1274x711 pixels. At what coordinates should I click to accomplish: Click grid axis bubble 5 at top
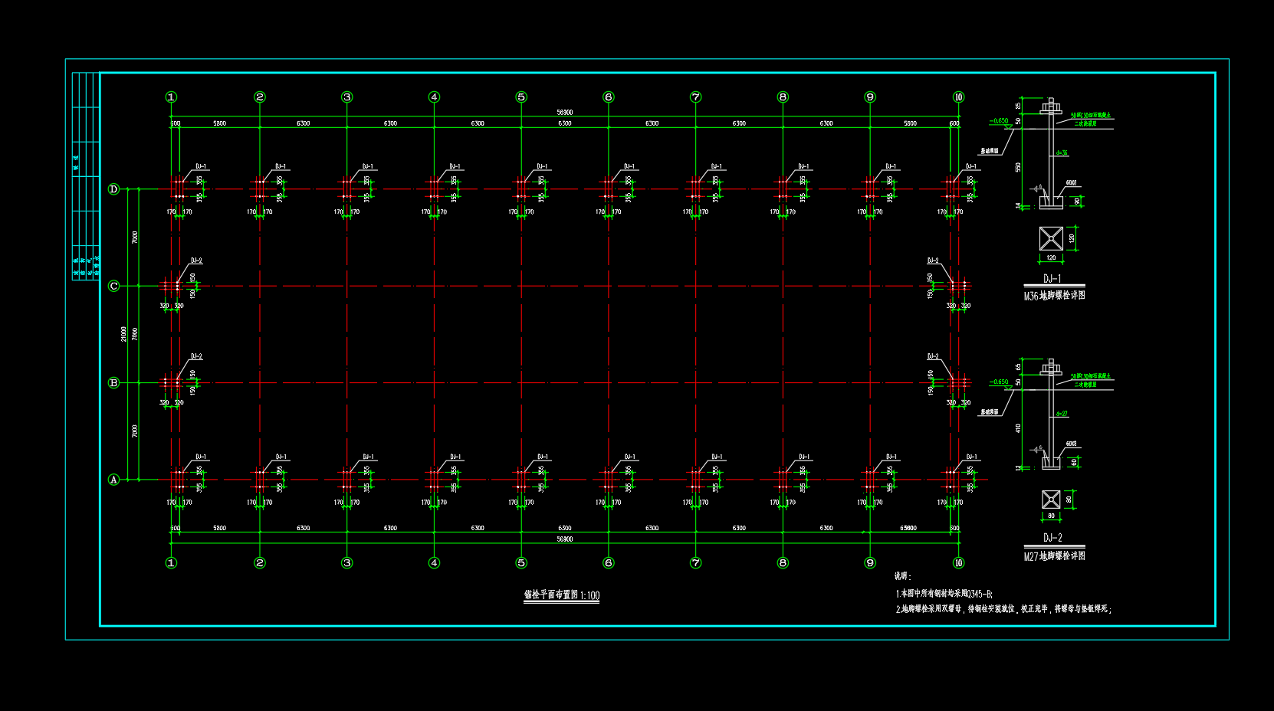(x=521, y=97)
